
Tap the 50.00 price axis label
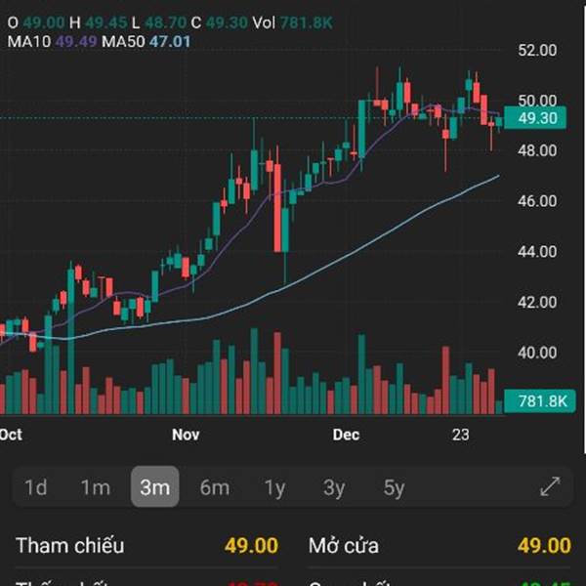pyautogui.click(x=537, y=101)
